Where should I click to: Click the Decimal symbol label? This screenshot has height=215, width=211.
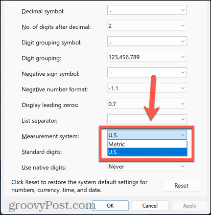pyautogui.click(x=43, y=11)
